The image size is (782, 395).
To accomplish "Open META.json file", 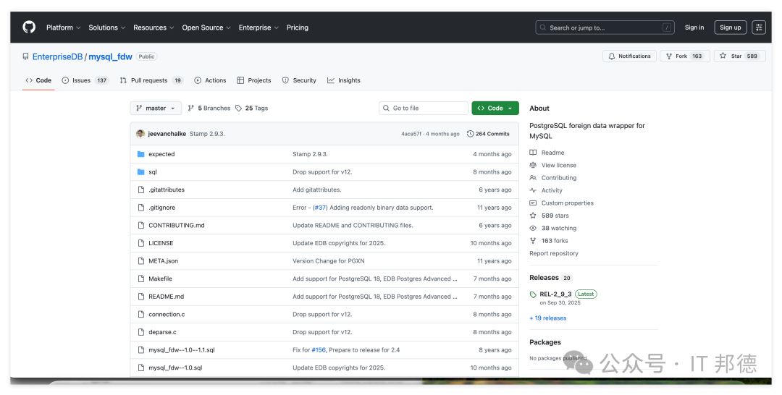I will (x=163, y=261).
